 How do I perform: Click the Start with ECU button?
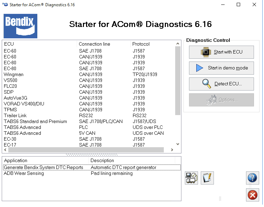(x=221, y=52)
